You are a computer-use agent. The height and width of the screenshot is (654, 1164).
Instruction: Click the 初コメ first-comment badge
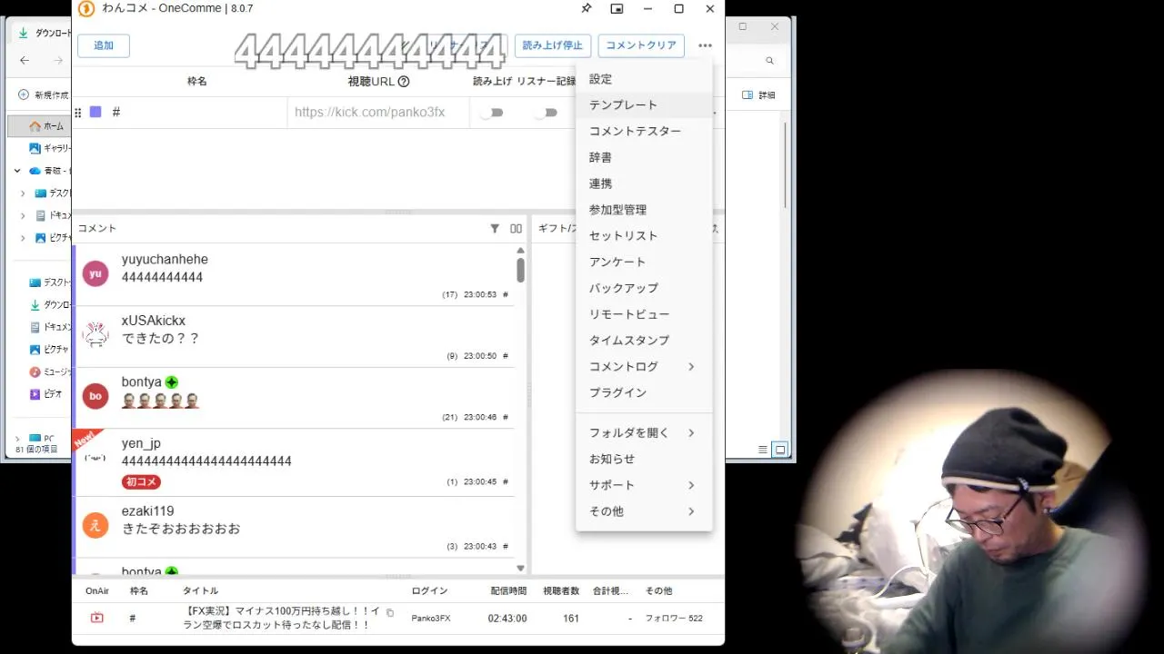click(x=141, y=481)
